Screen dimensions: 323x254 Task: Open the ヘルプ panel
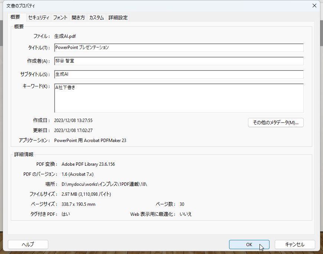pos(27,244)
